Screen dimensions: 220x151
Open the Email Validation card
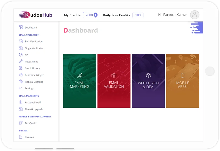tap(114, 81)
